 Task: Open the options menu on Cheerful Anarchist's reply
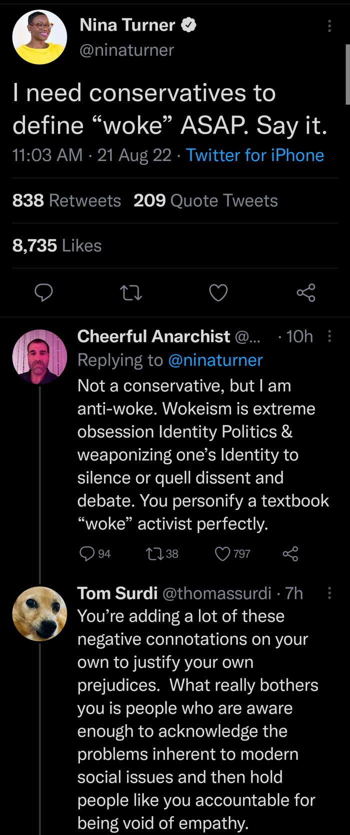(x=329, y=336)
